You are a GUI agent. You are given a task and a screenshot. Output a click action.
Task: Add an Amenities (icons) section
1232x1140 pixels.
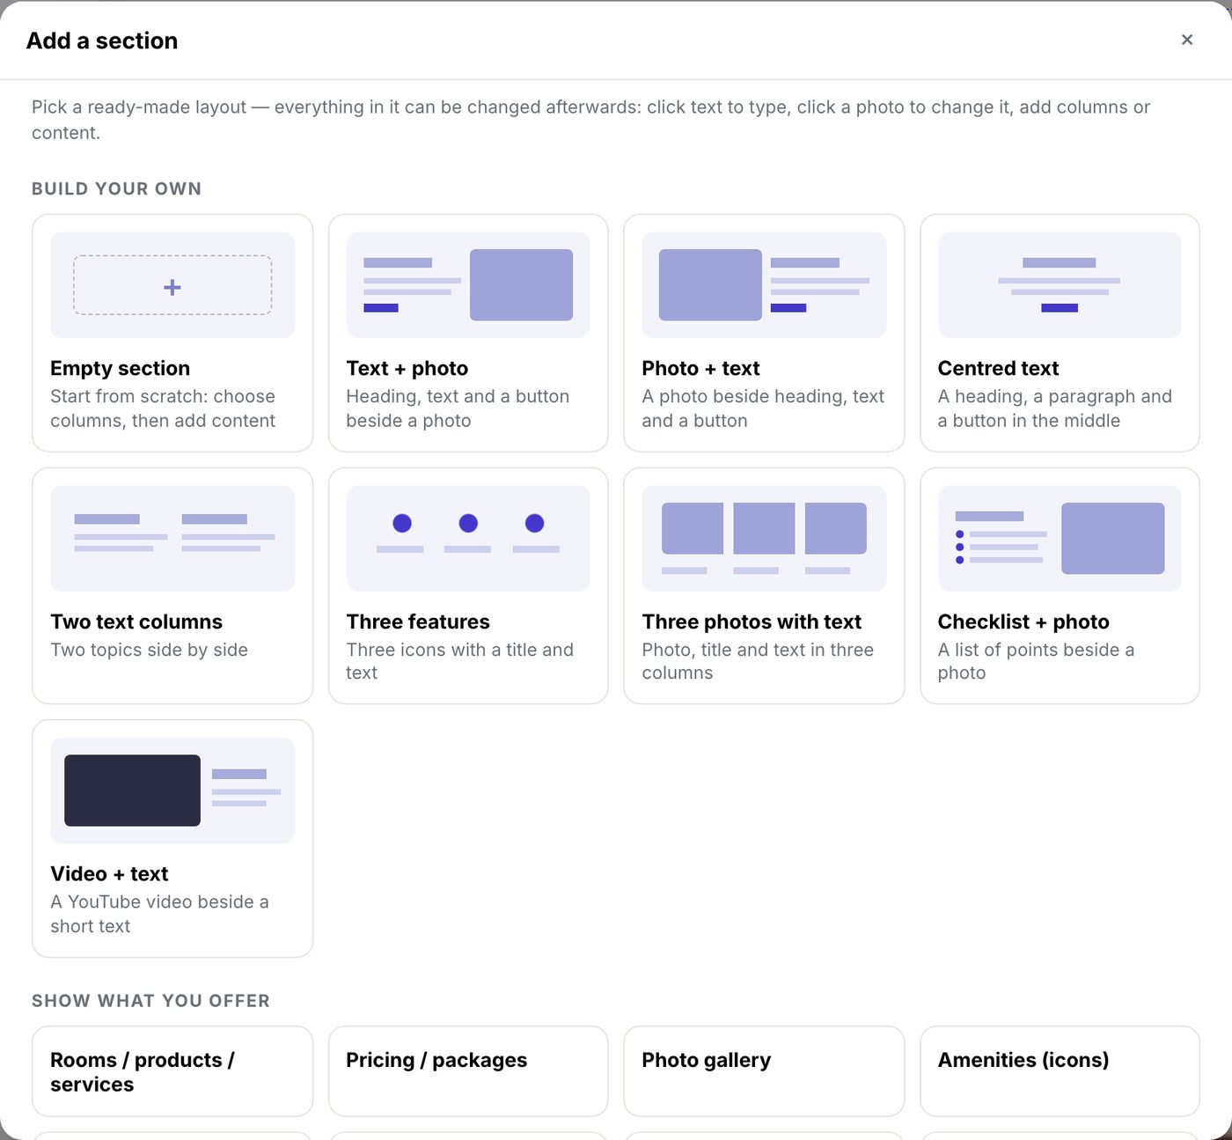click(x=1060, y=1071)
